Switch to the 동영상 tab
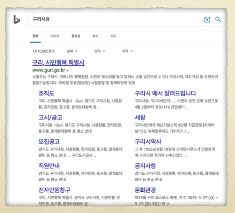Screen dimensions: 235x213 click(x=76, y=36)
